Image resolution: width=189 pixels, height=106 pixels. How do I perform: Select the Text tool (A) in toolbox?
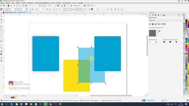(x=1, y=41)
